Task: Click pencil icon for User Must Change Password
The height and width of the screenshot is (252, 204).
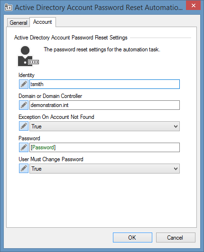Action: click(24, 168)
